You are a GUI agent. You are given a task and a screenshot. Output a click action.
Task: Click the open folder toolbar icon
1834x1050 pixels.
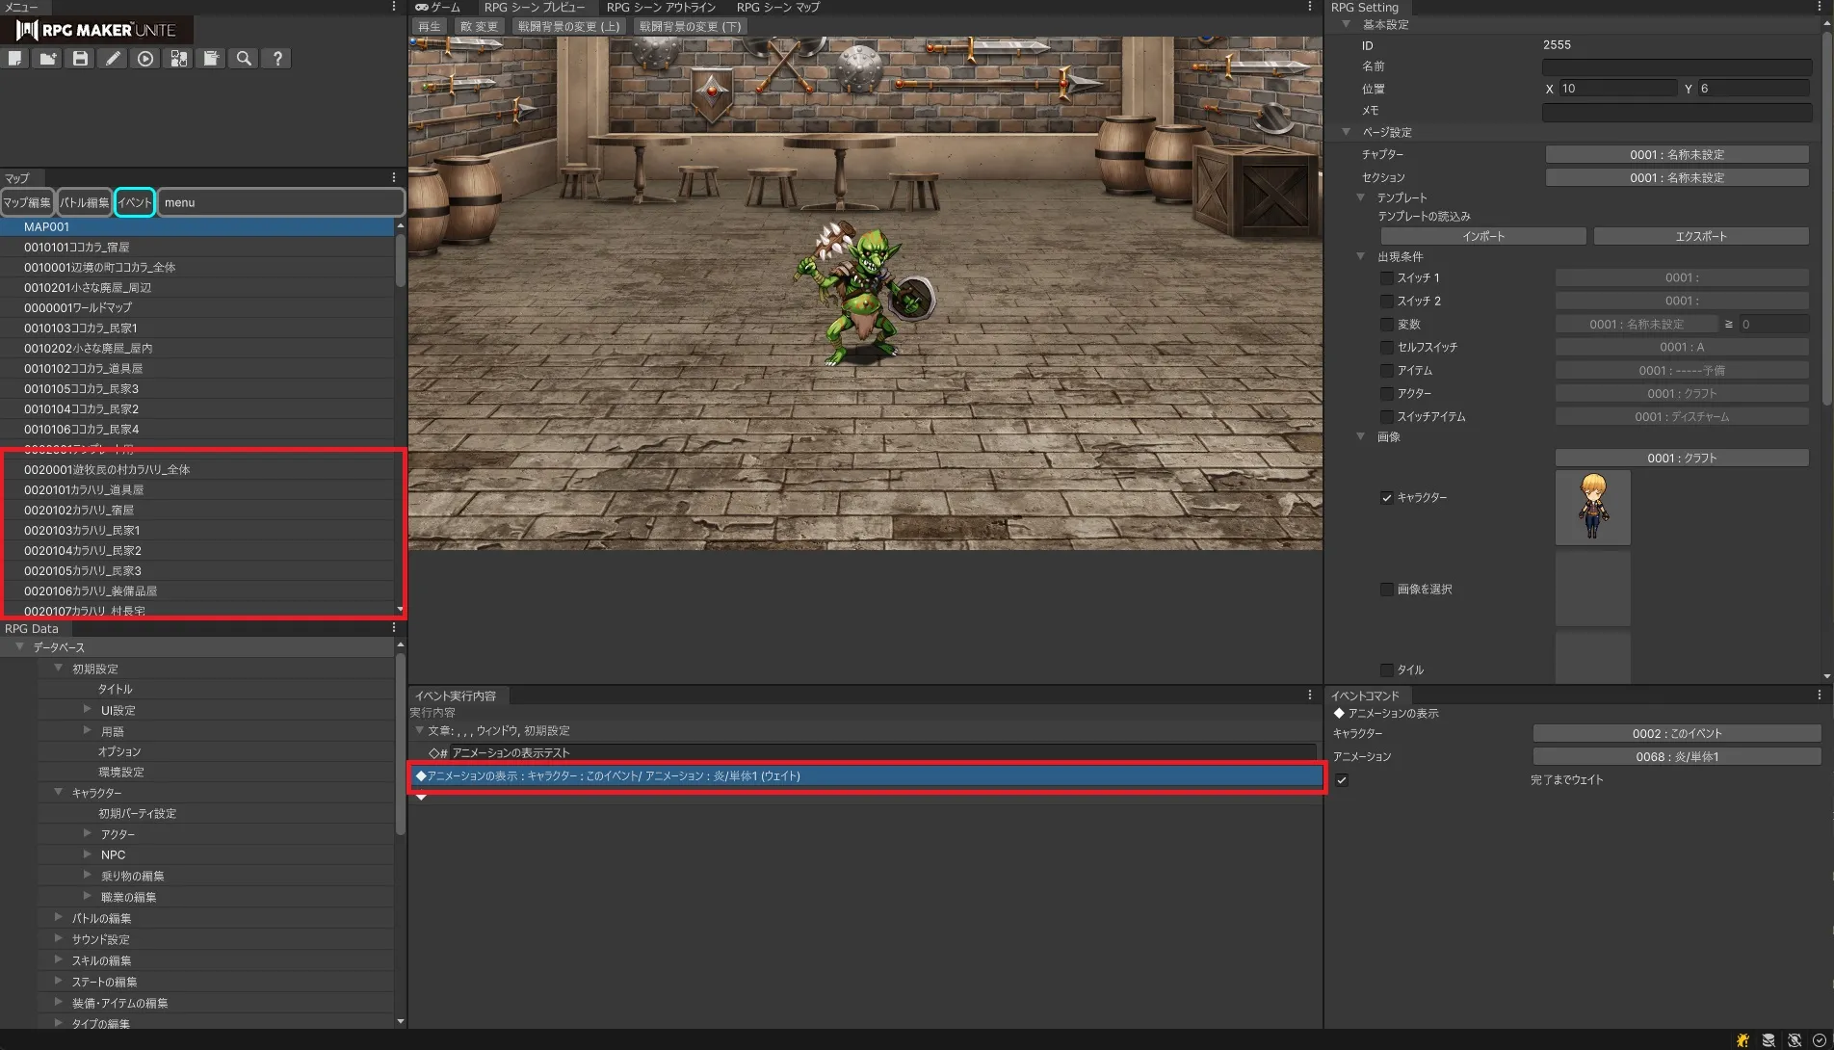tap(47, 59)
